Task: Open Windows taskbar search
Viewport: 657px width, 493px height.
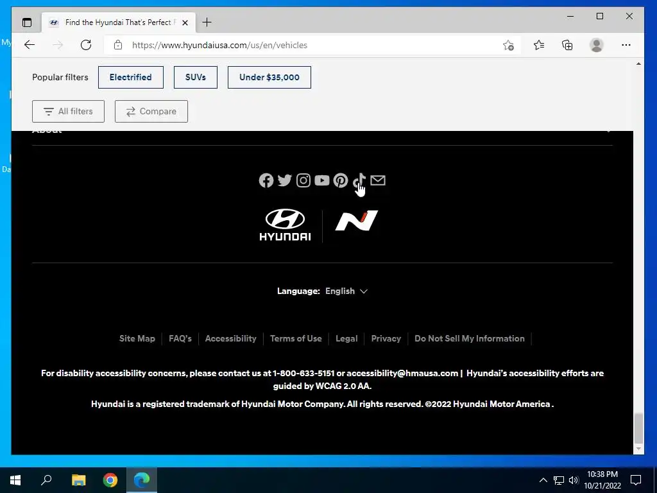Action: pos(46,480)
